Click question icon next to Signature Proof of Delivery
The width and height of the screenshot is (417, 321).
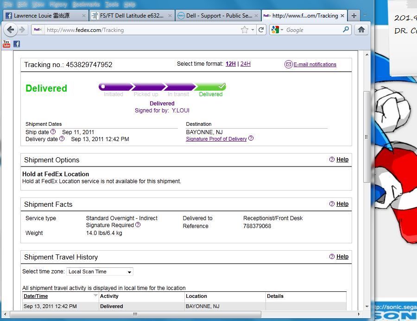(x=251, y=138)
